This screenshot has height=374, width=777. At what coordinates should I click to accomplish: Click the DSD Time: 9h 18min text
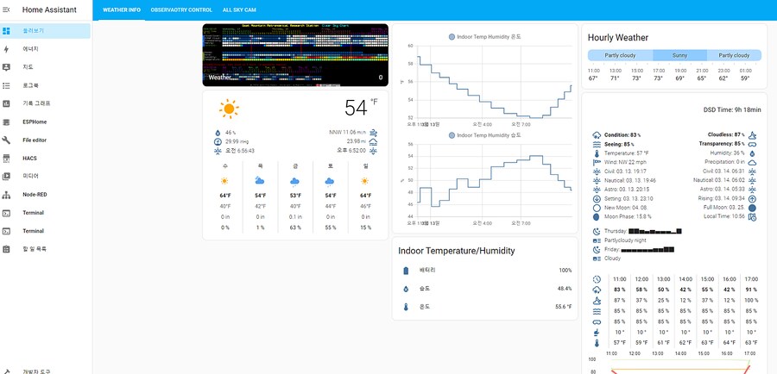[732, 109]
